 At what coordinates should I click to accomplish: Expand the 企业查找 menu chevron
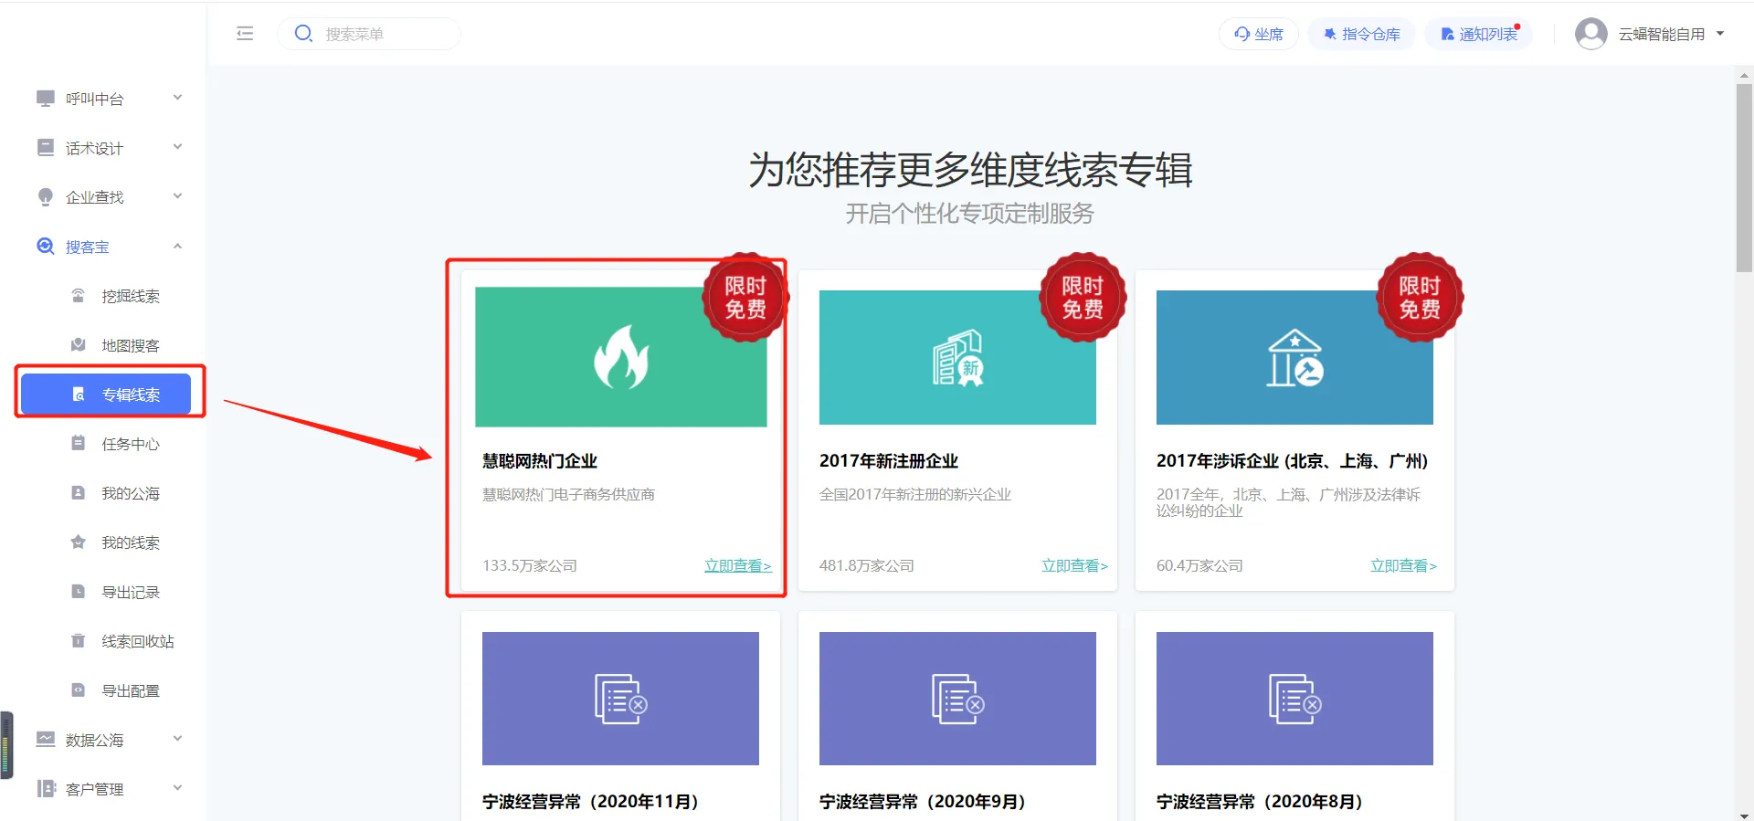178,196
